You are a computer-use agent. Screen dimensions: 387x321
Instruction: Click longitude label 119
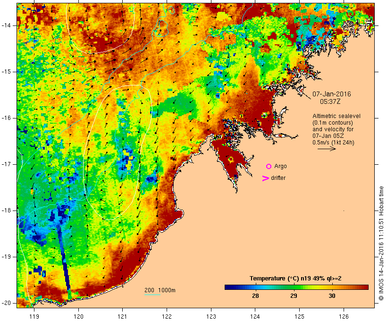(34, 316)
